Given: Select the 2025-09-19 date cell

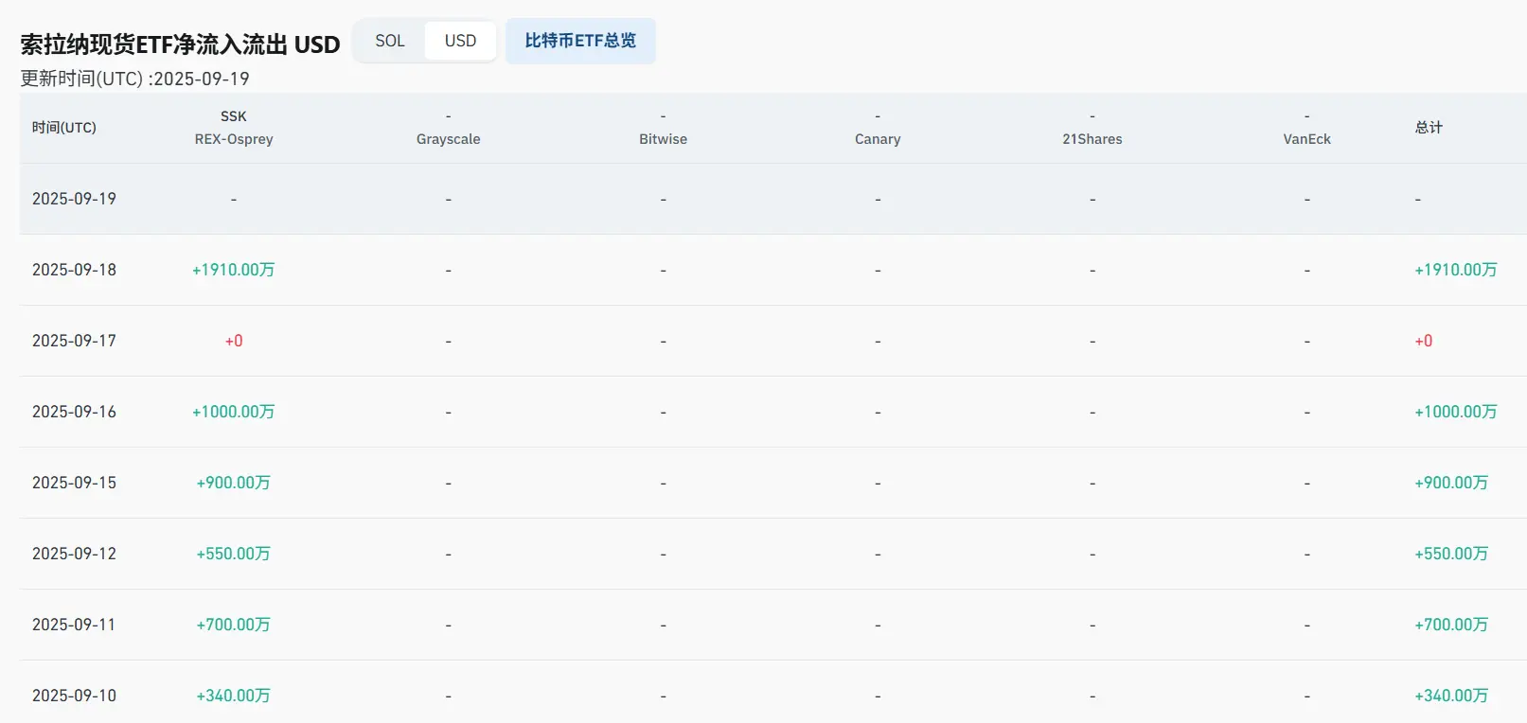Looking at the screenshot, I should click(x=74, y=199).
